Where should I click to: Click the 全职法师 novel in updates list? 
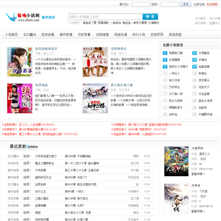point(41,184)
